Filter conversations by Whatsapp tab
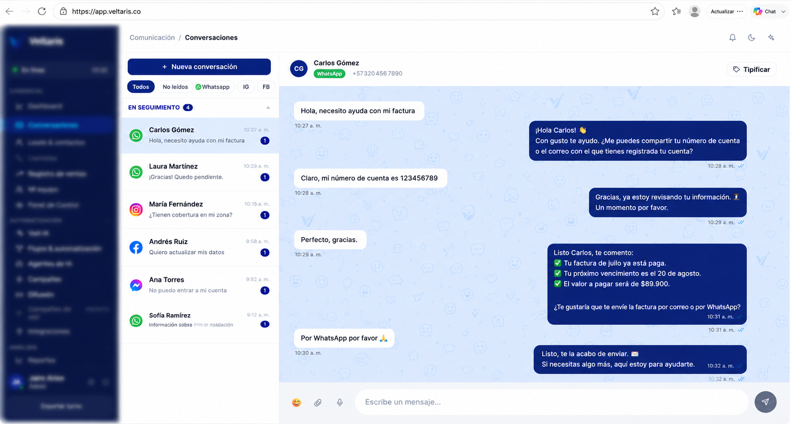This screenshot has width=791, height=424. coord(213,87)
